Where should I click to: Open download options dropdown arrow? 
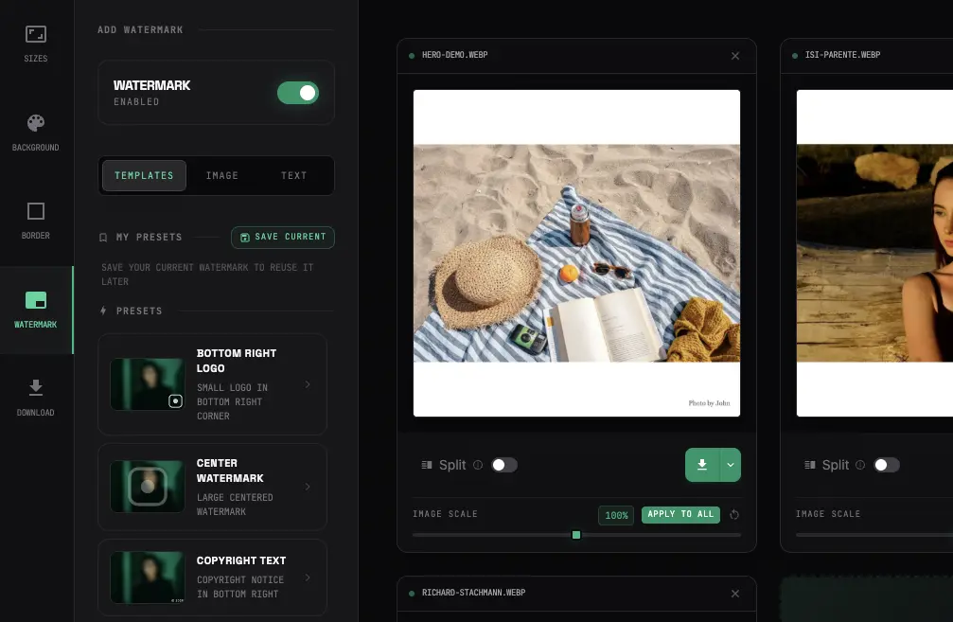click(x=730, y=465)
